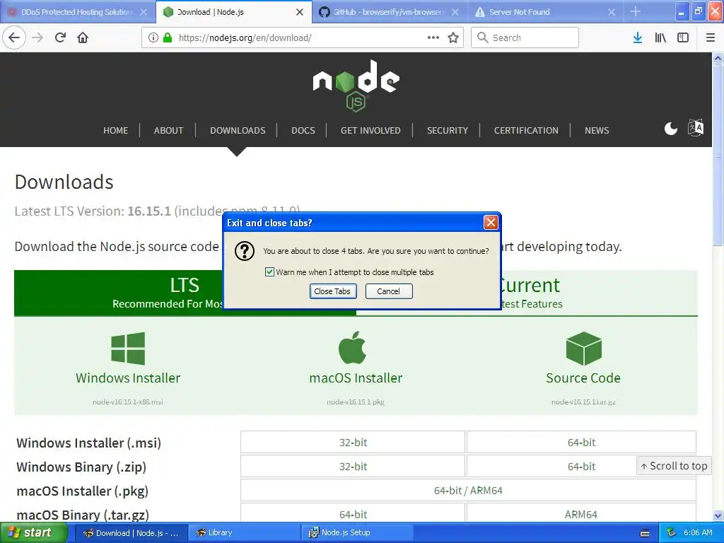Uncheck warn when closing multiple tabs
The width and height of the screenshot is (724, 543).
(269, 272)
